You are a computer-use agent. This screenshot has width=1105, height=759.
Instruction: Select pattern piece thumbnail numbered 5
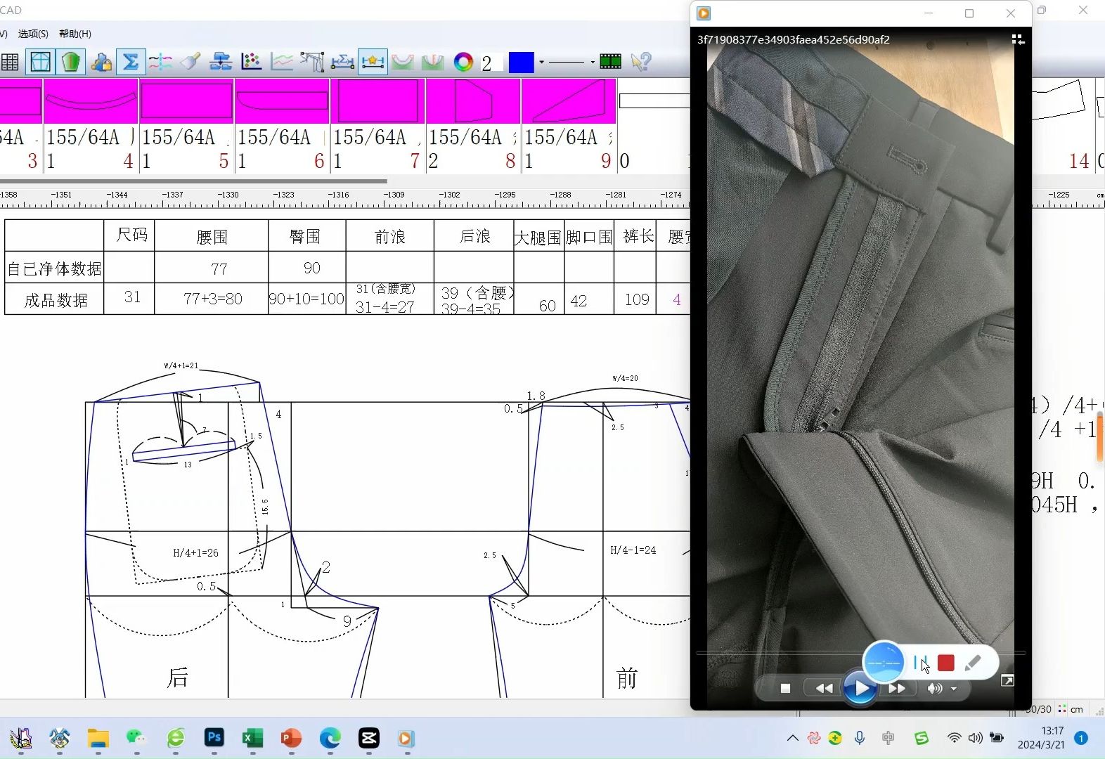coord(186,125)
